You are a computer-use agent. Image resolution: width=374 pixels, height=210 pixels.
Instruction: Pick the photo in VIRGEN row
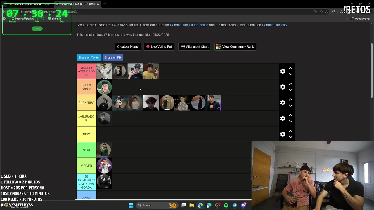(104, 166)
